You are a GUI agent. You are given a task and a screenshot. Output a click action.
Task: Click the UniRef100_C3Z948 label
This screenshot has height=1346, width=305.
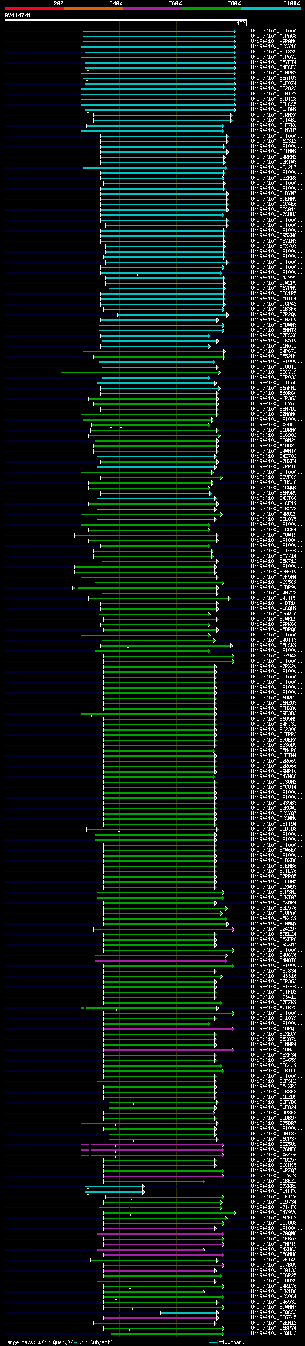pos(274,656)
